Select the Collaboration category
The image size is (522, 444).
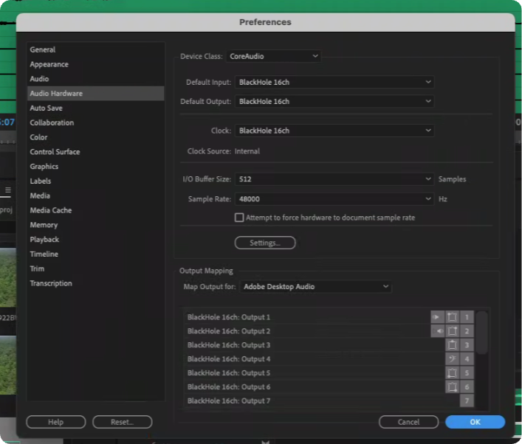pyautogui.click(x=95, y=122)
